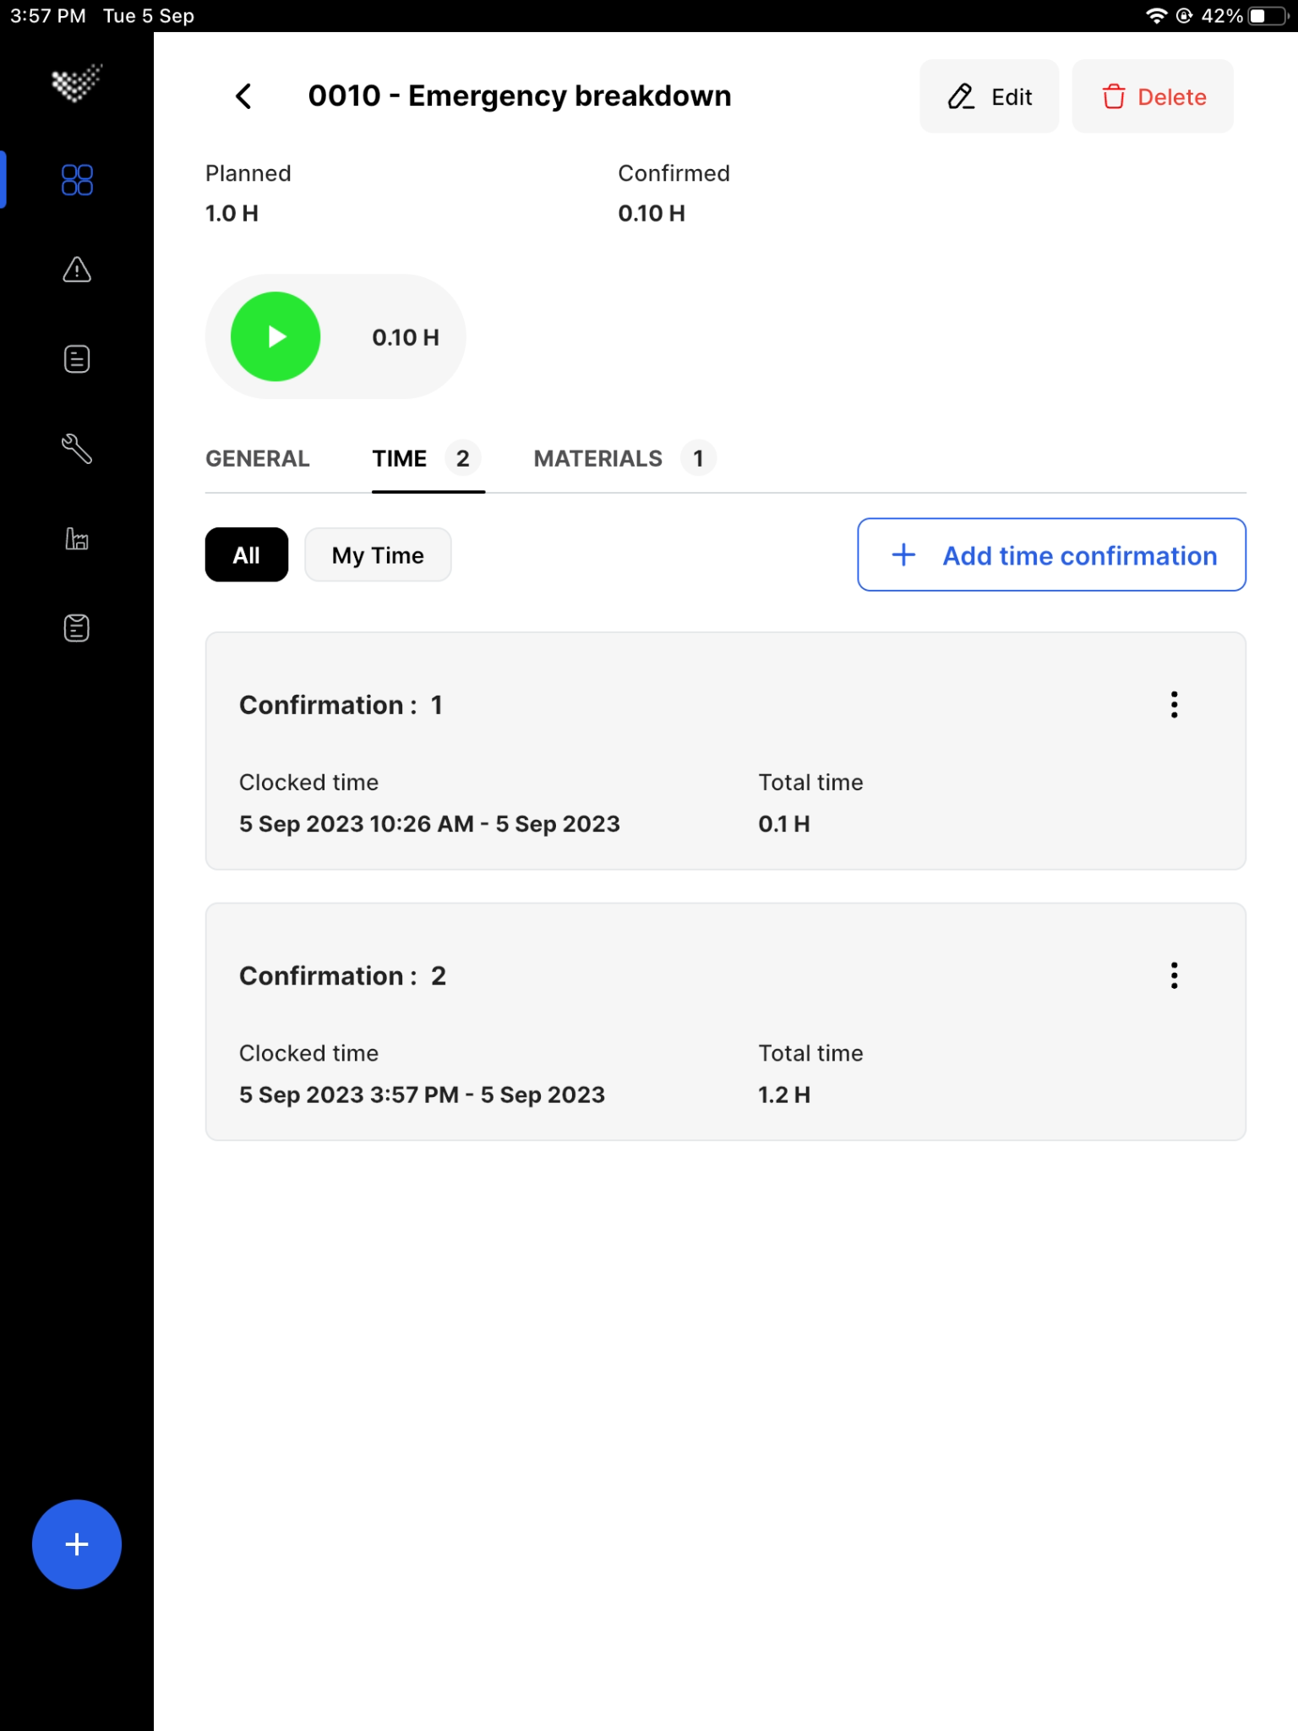Select the TIME tab
This screenshot has height=1731, width=1298.
428,458
